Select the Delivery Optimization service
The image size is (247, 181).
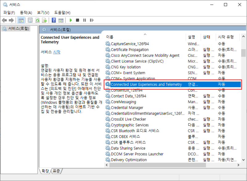129,160
